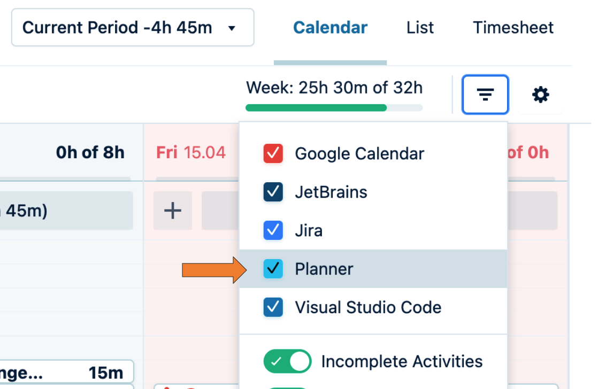Select the Planner label in filter menu
The height and width of the screenshot is (389, 598).
coord(324,269)
